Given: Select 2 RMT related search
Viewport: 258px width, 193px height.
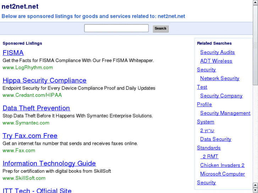Looking at the screenshot, I should (209, 157).
